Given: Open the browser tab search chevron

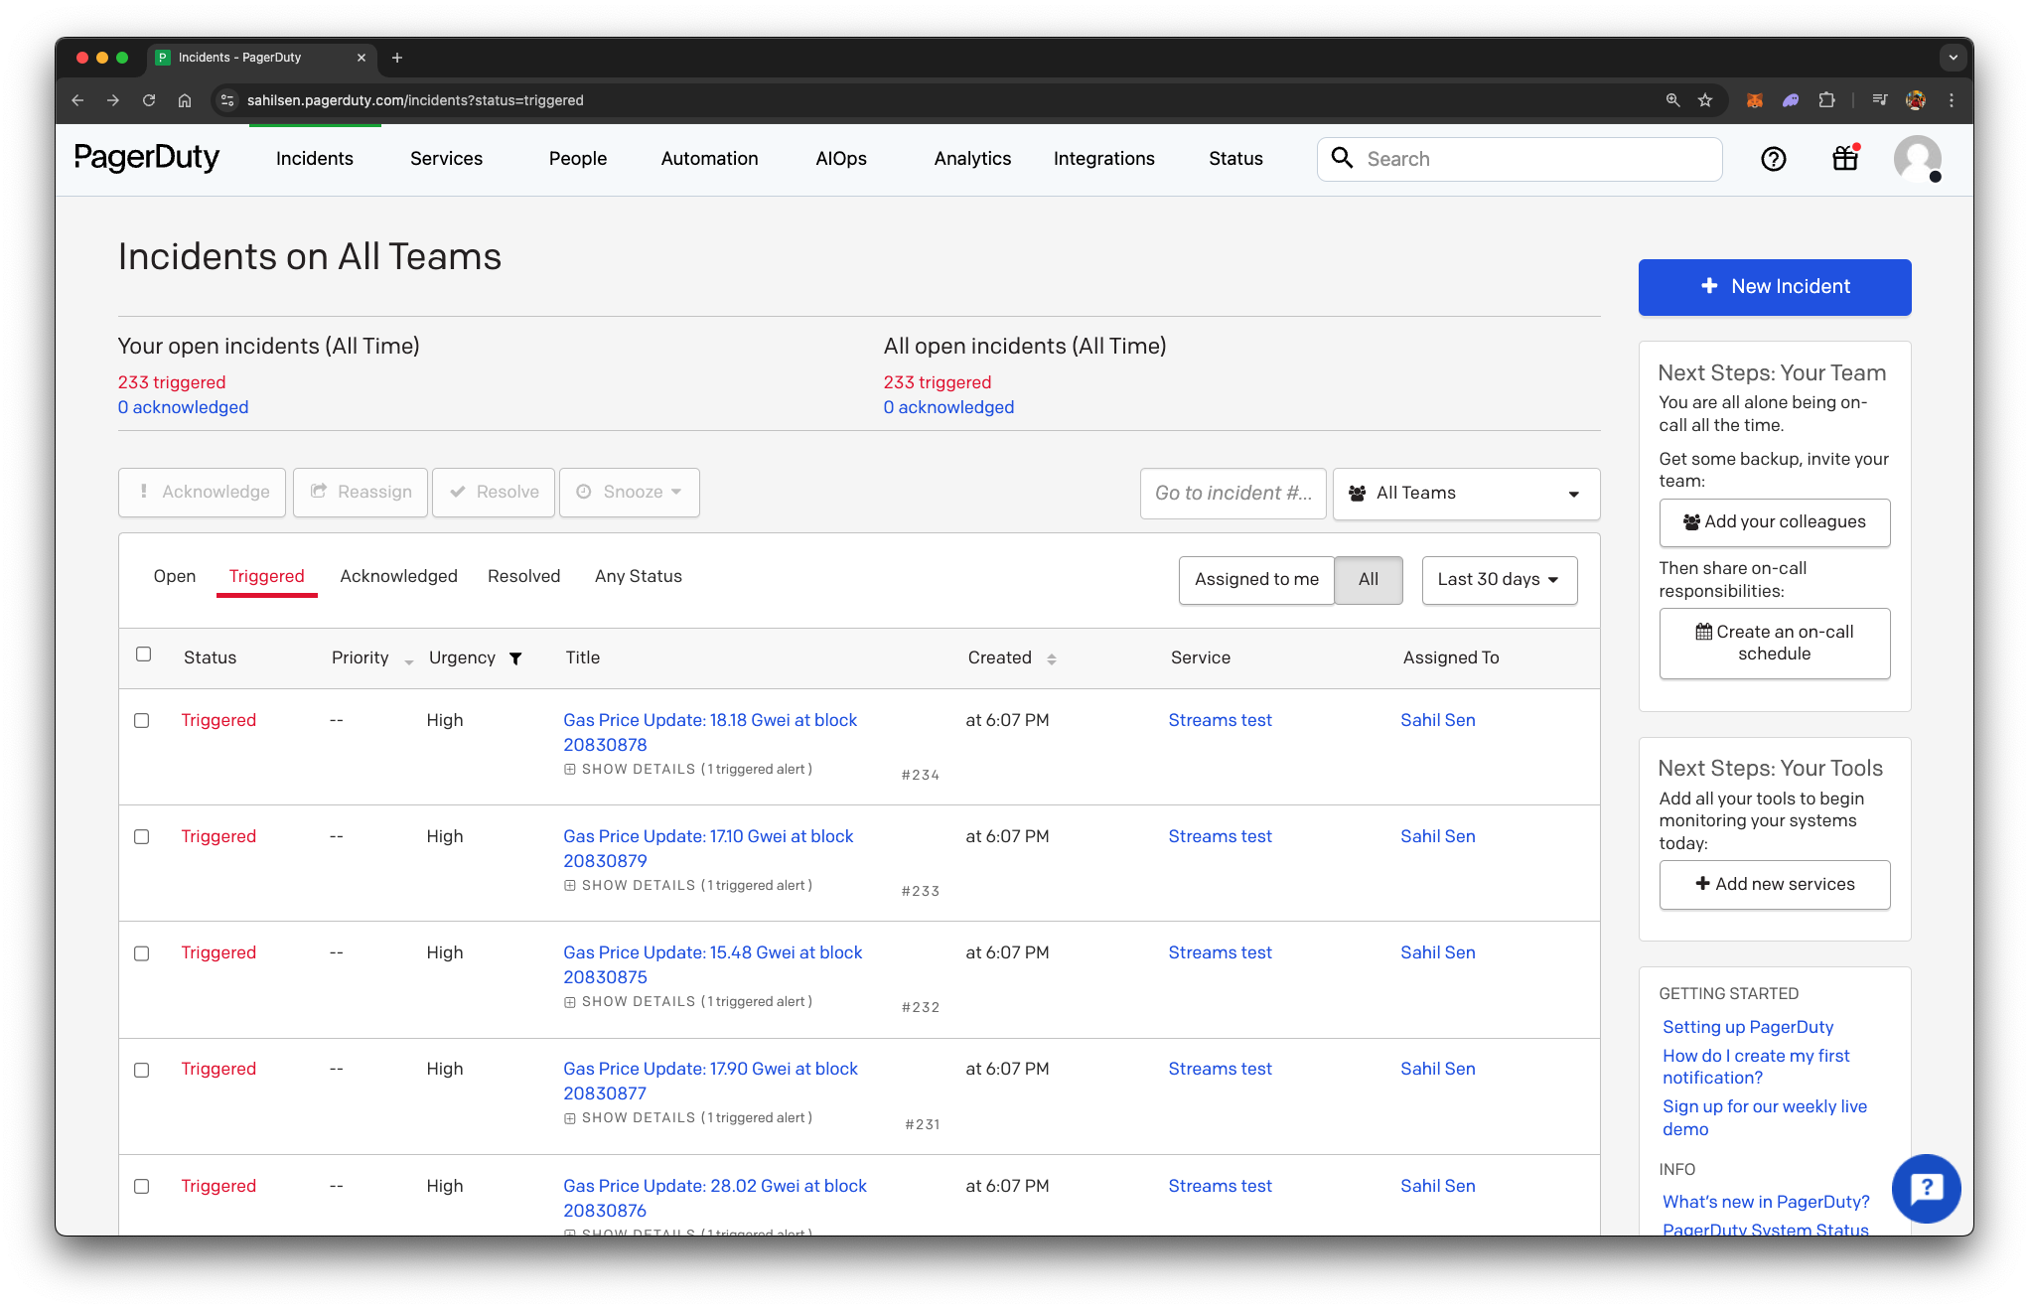Looking at the screenshot, I should coord(1953,58).
